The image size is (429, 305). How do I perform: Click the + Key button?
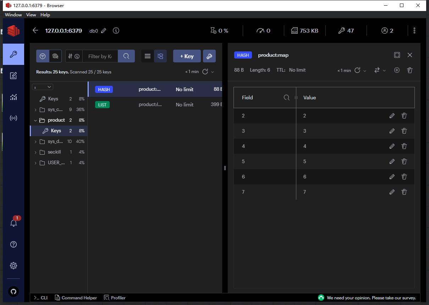(x=187, y=56)
